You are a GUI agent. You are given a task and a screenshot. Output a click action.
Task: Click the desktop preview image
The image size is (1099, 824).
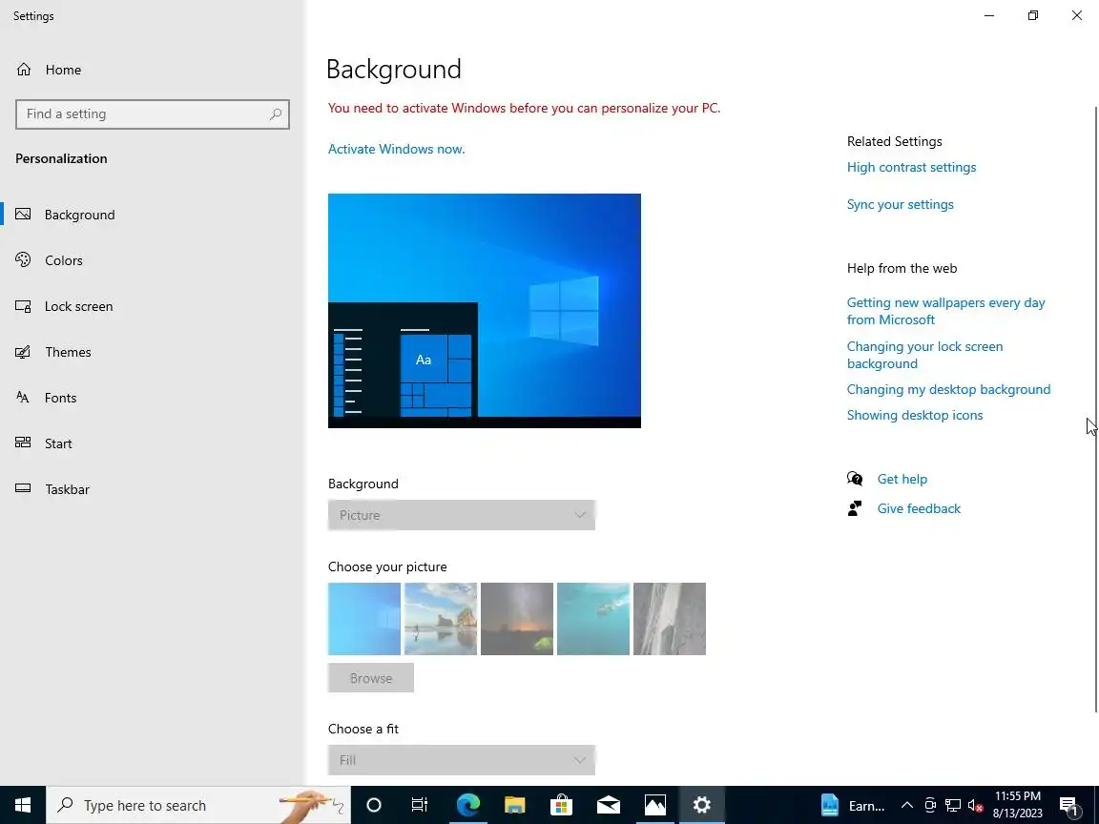coord(485,310)
